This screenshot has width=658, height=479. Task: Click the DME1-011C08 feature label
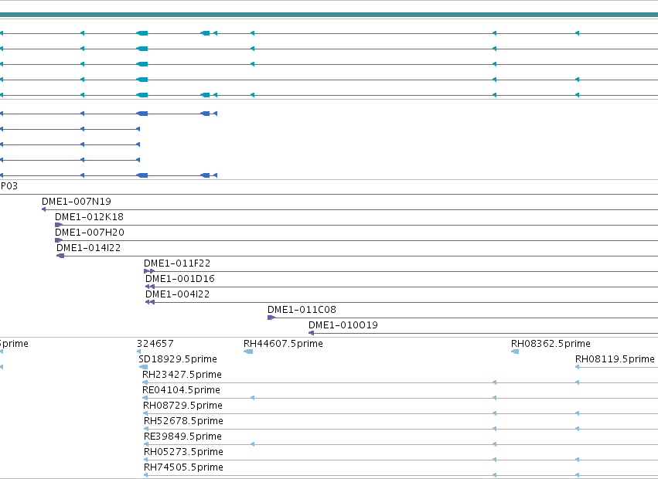click(x=302, y=310)
